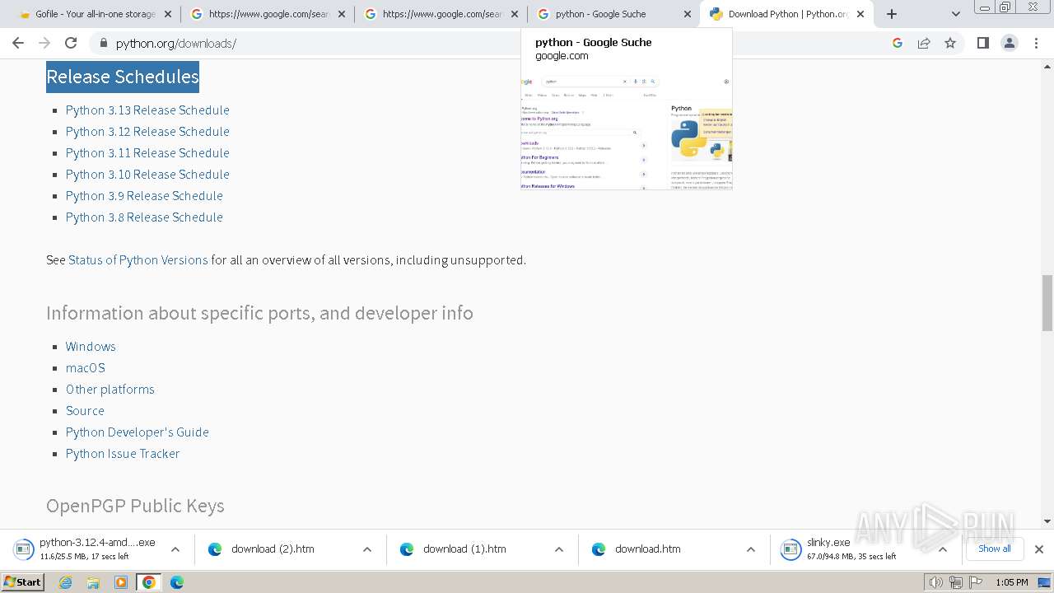This screenshot has width=1054, height=593.
Task: Follow the Status of Python Versions link
Action: click(138, 260)
